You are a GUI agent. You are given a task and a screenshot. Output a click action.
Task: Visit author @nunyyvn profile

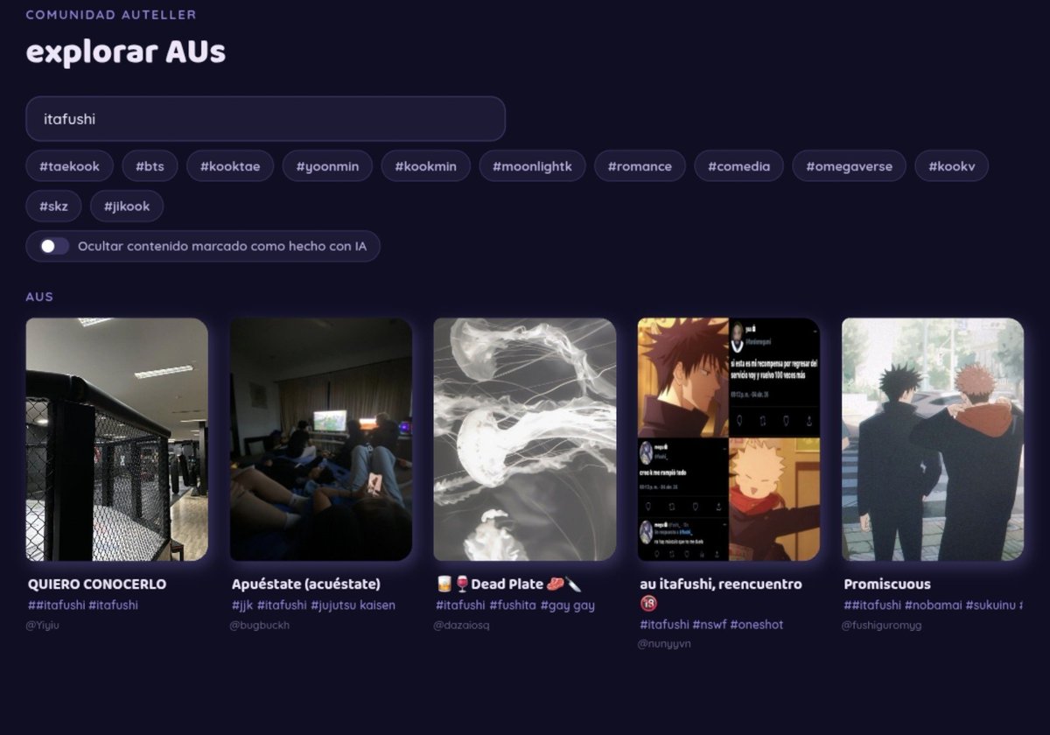[664, 644]
